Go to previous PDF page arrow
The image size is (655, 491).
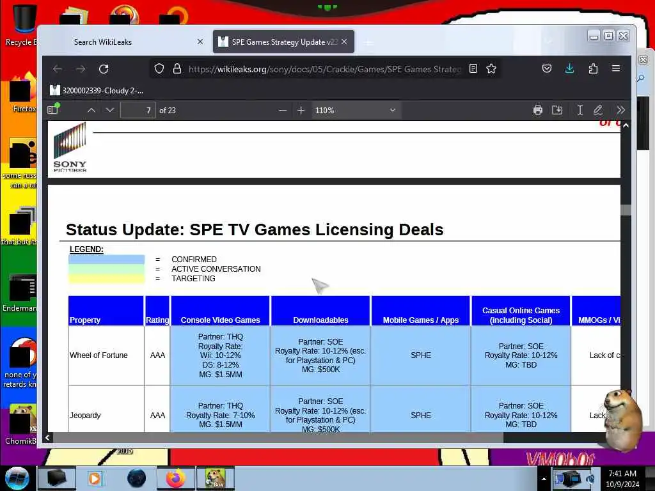click(x=91, y=110)
